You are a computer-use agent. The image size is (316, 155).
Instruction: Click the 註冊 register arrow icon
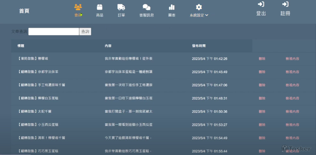coord(285,4)
